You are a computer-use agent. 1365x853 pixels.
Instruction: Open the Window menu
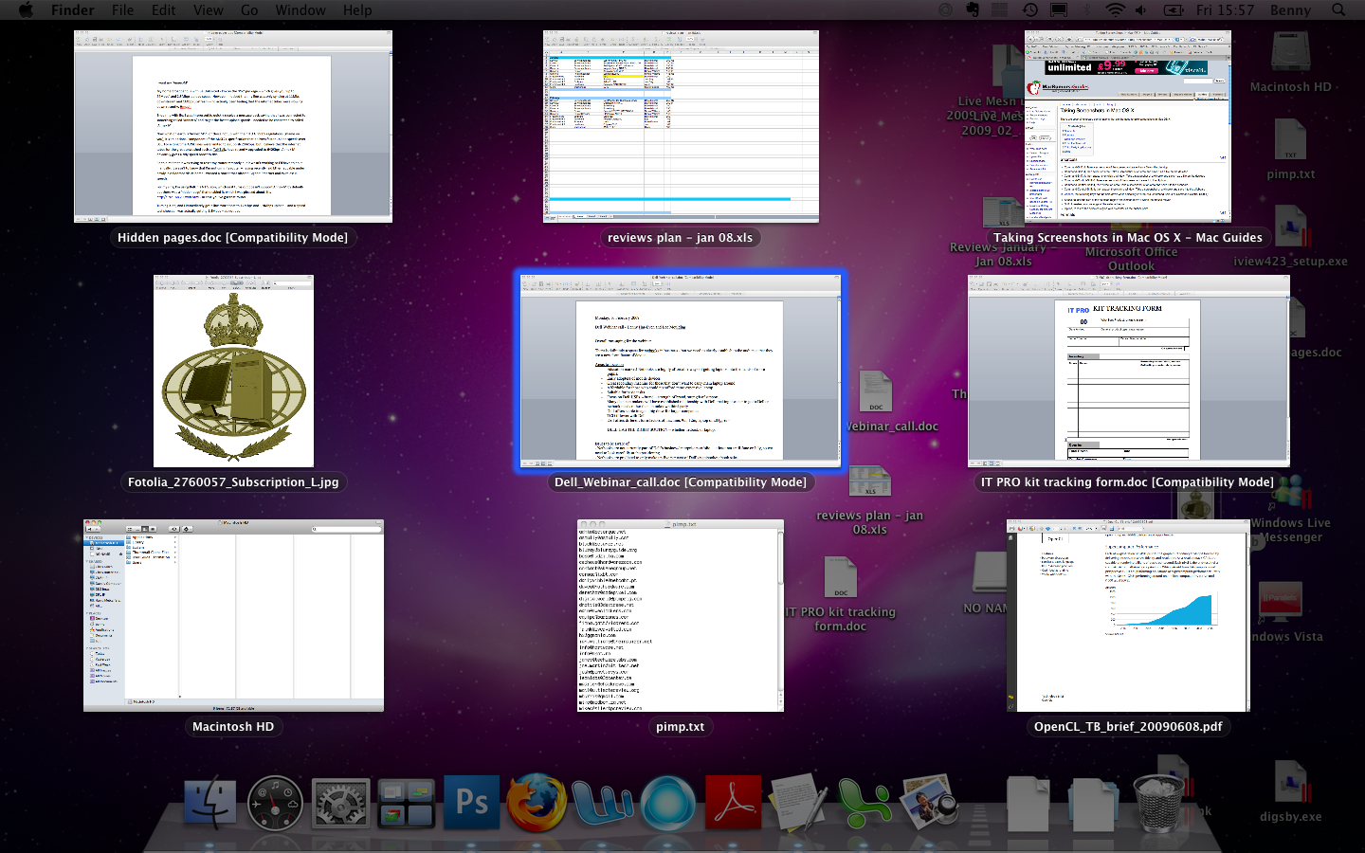click(x=300, y=9)
